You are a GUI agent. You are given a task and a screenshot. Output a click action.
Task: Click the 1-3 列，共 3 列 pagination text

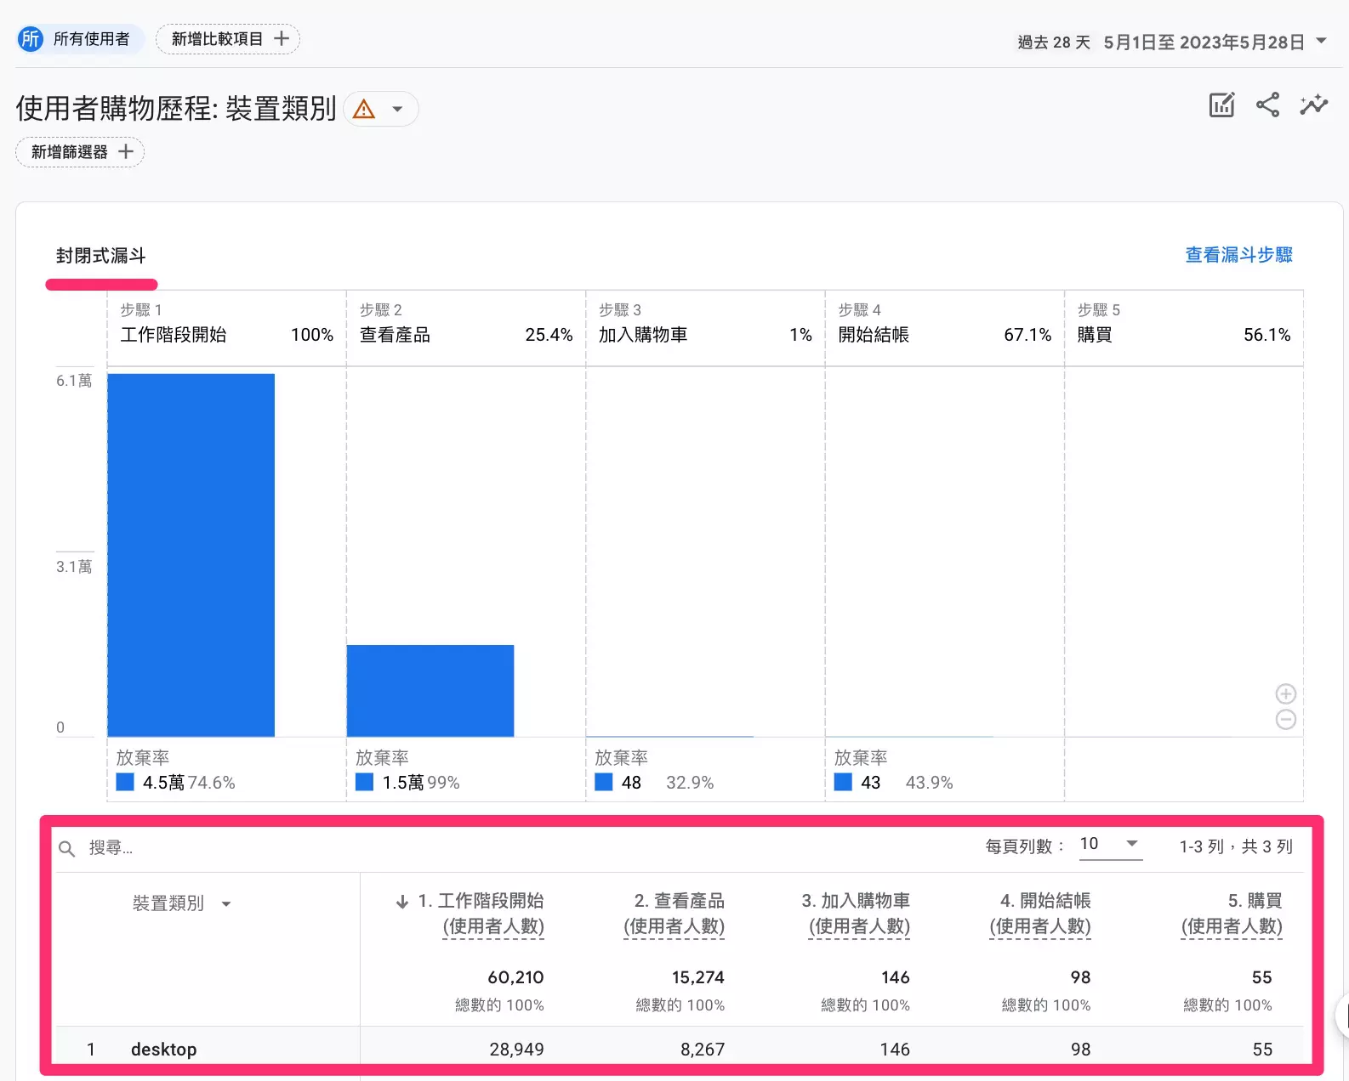[1236, 846]
